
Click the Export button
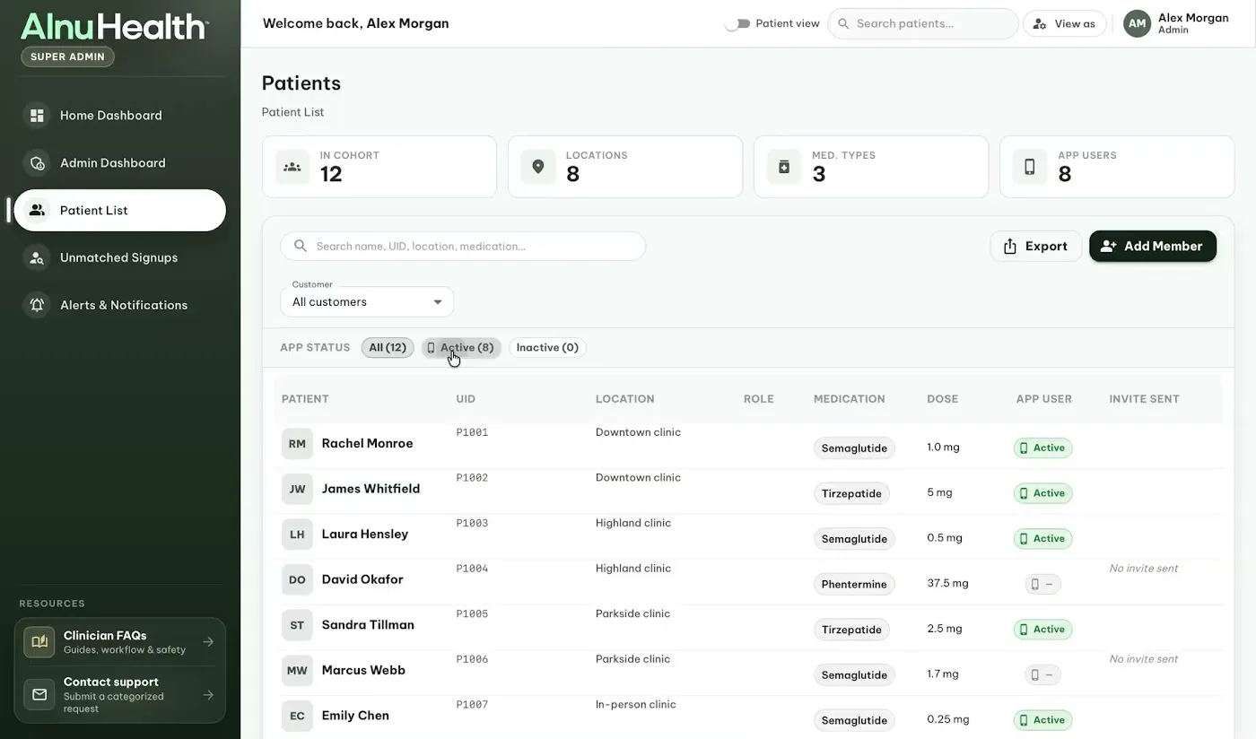click(x=1035, y=246)
